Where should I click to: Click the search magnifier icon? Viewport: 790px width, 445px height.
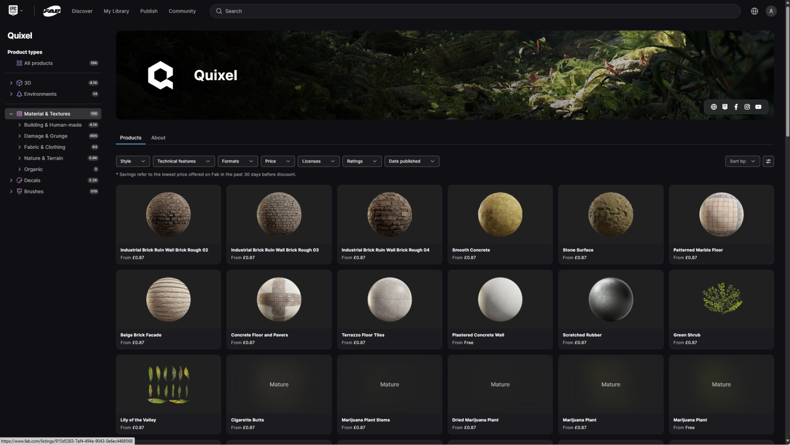coord(219,11)
